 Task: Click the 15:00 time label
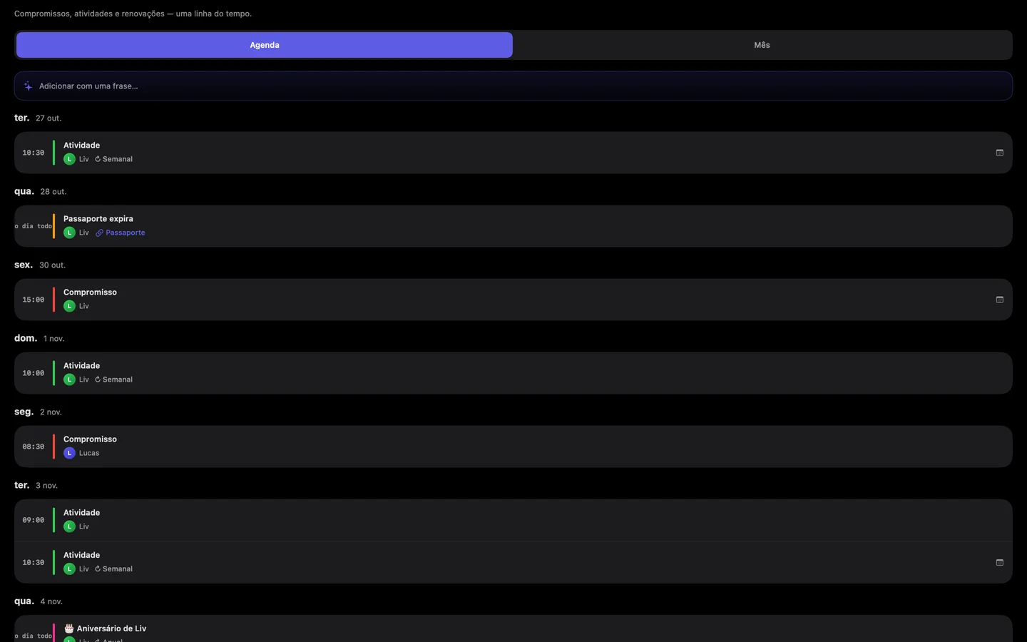33,300
